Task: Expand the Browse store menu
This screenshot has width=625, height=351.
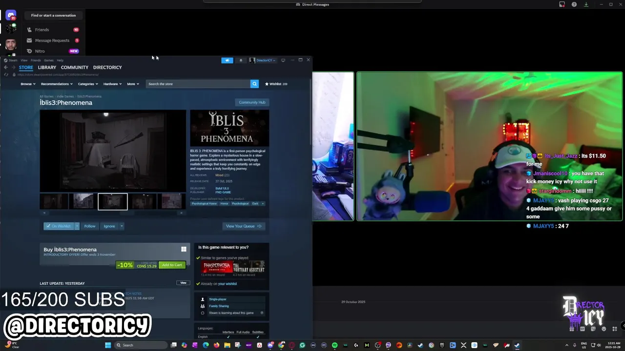Action: pos(28,84)
